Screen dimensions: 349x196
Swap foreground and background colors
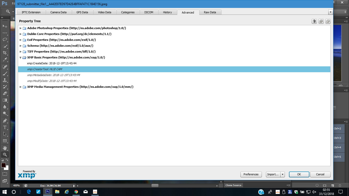pos(7,160)
